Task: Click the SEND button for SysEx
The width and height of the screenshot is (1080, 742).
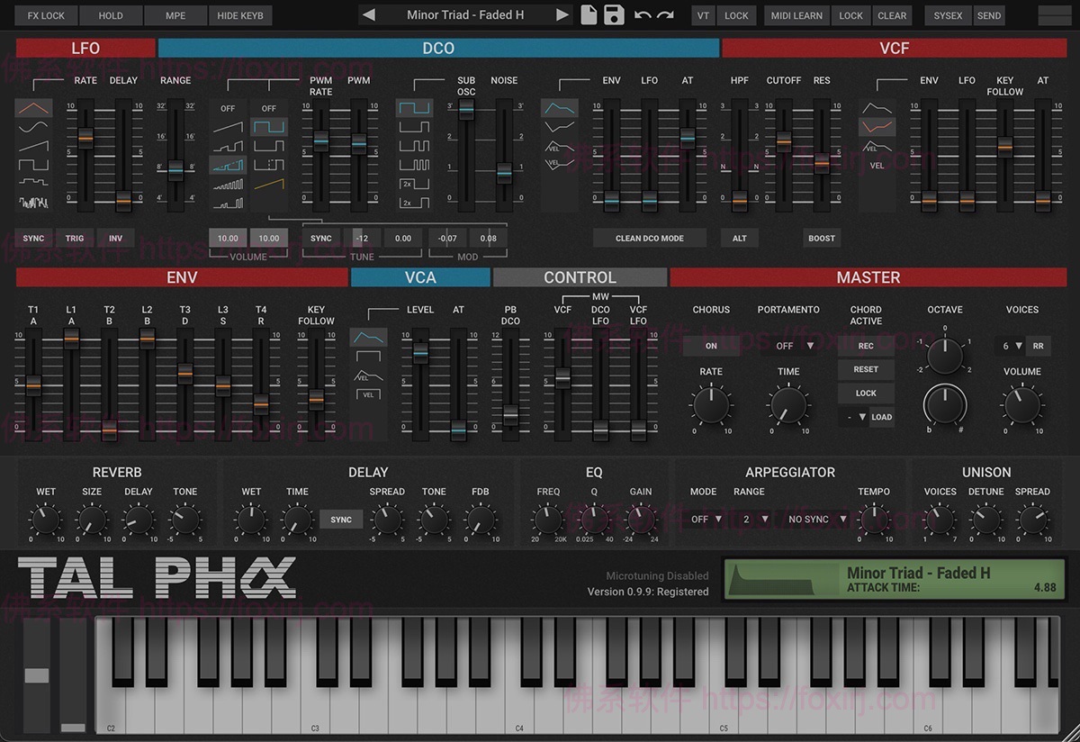Action: 988,15
